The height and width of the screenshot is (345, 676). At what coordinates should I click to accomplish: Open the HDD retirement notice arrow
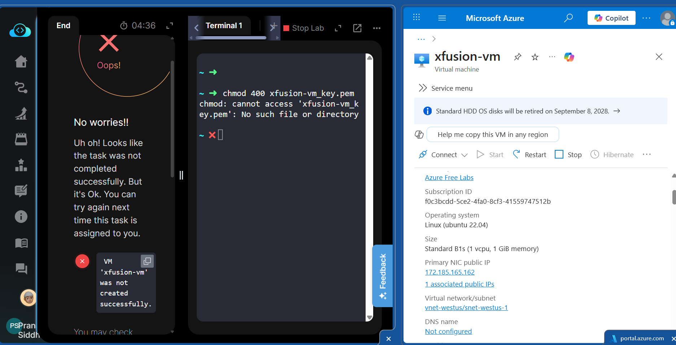(x=617, y=111)
